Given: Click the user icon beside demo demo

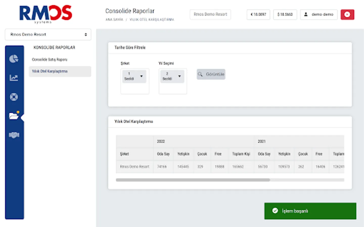Looking at the screenshot, I should coord(306,14).
